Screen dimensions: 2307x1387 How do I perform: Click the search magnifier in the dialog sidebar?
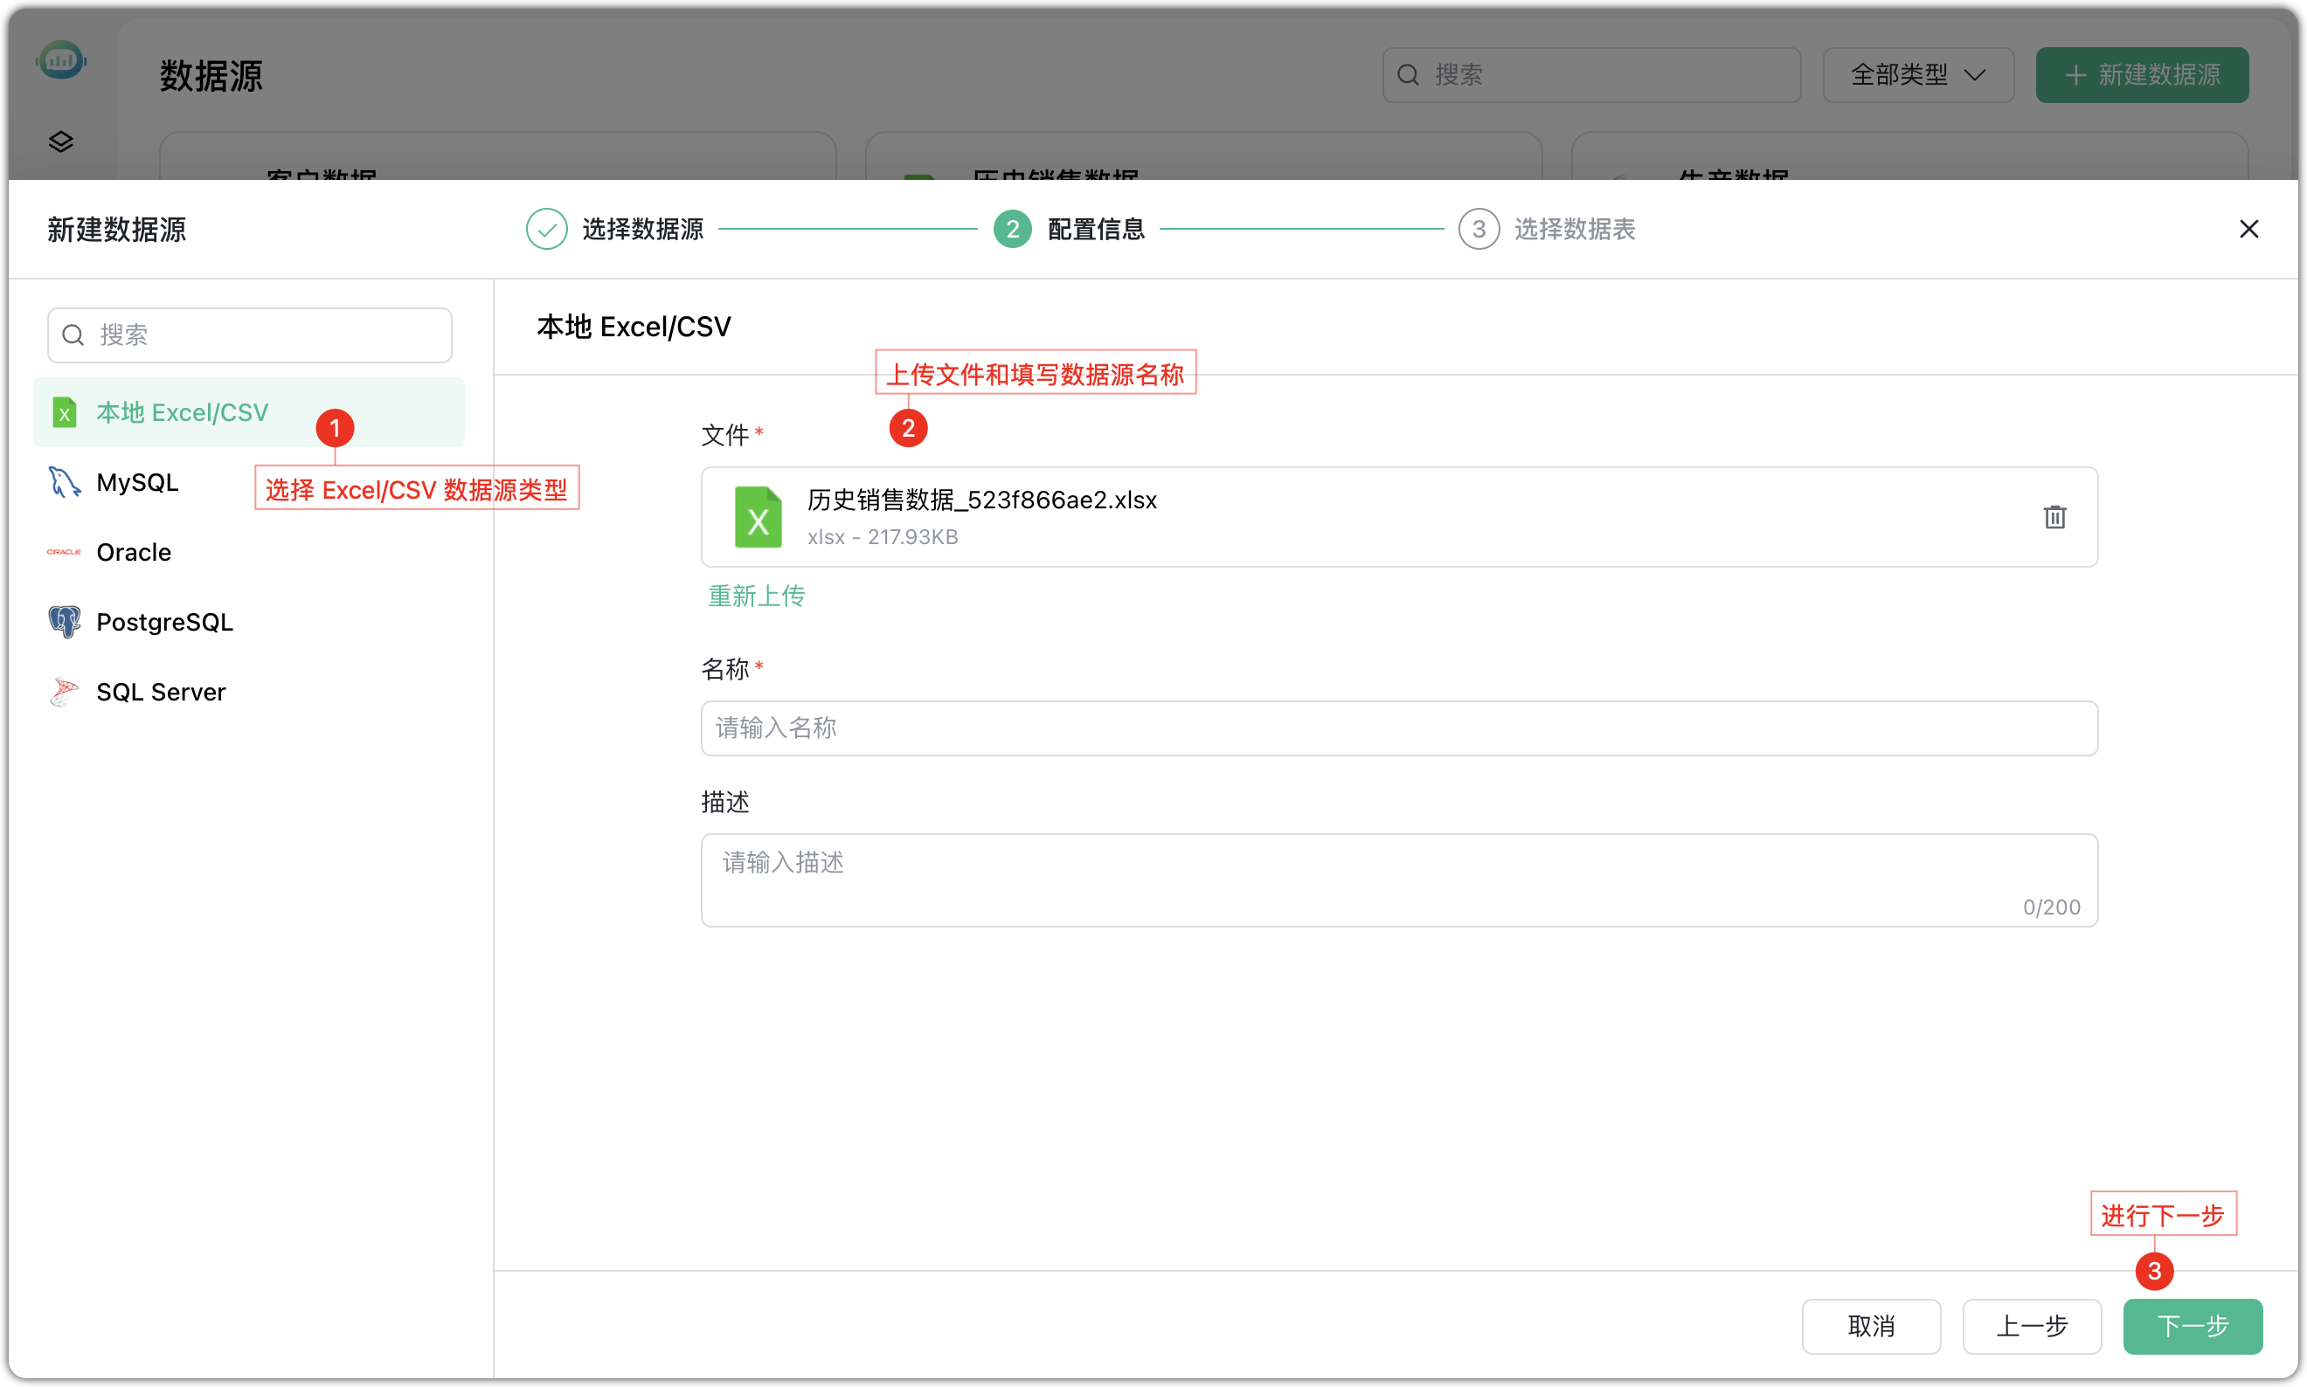(73, 335)
